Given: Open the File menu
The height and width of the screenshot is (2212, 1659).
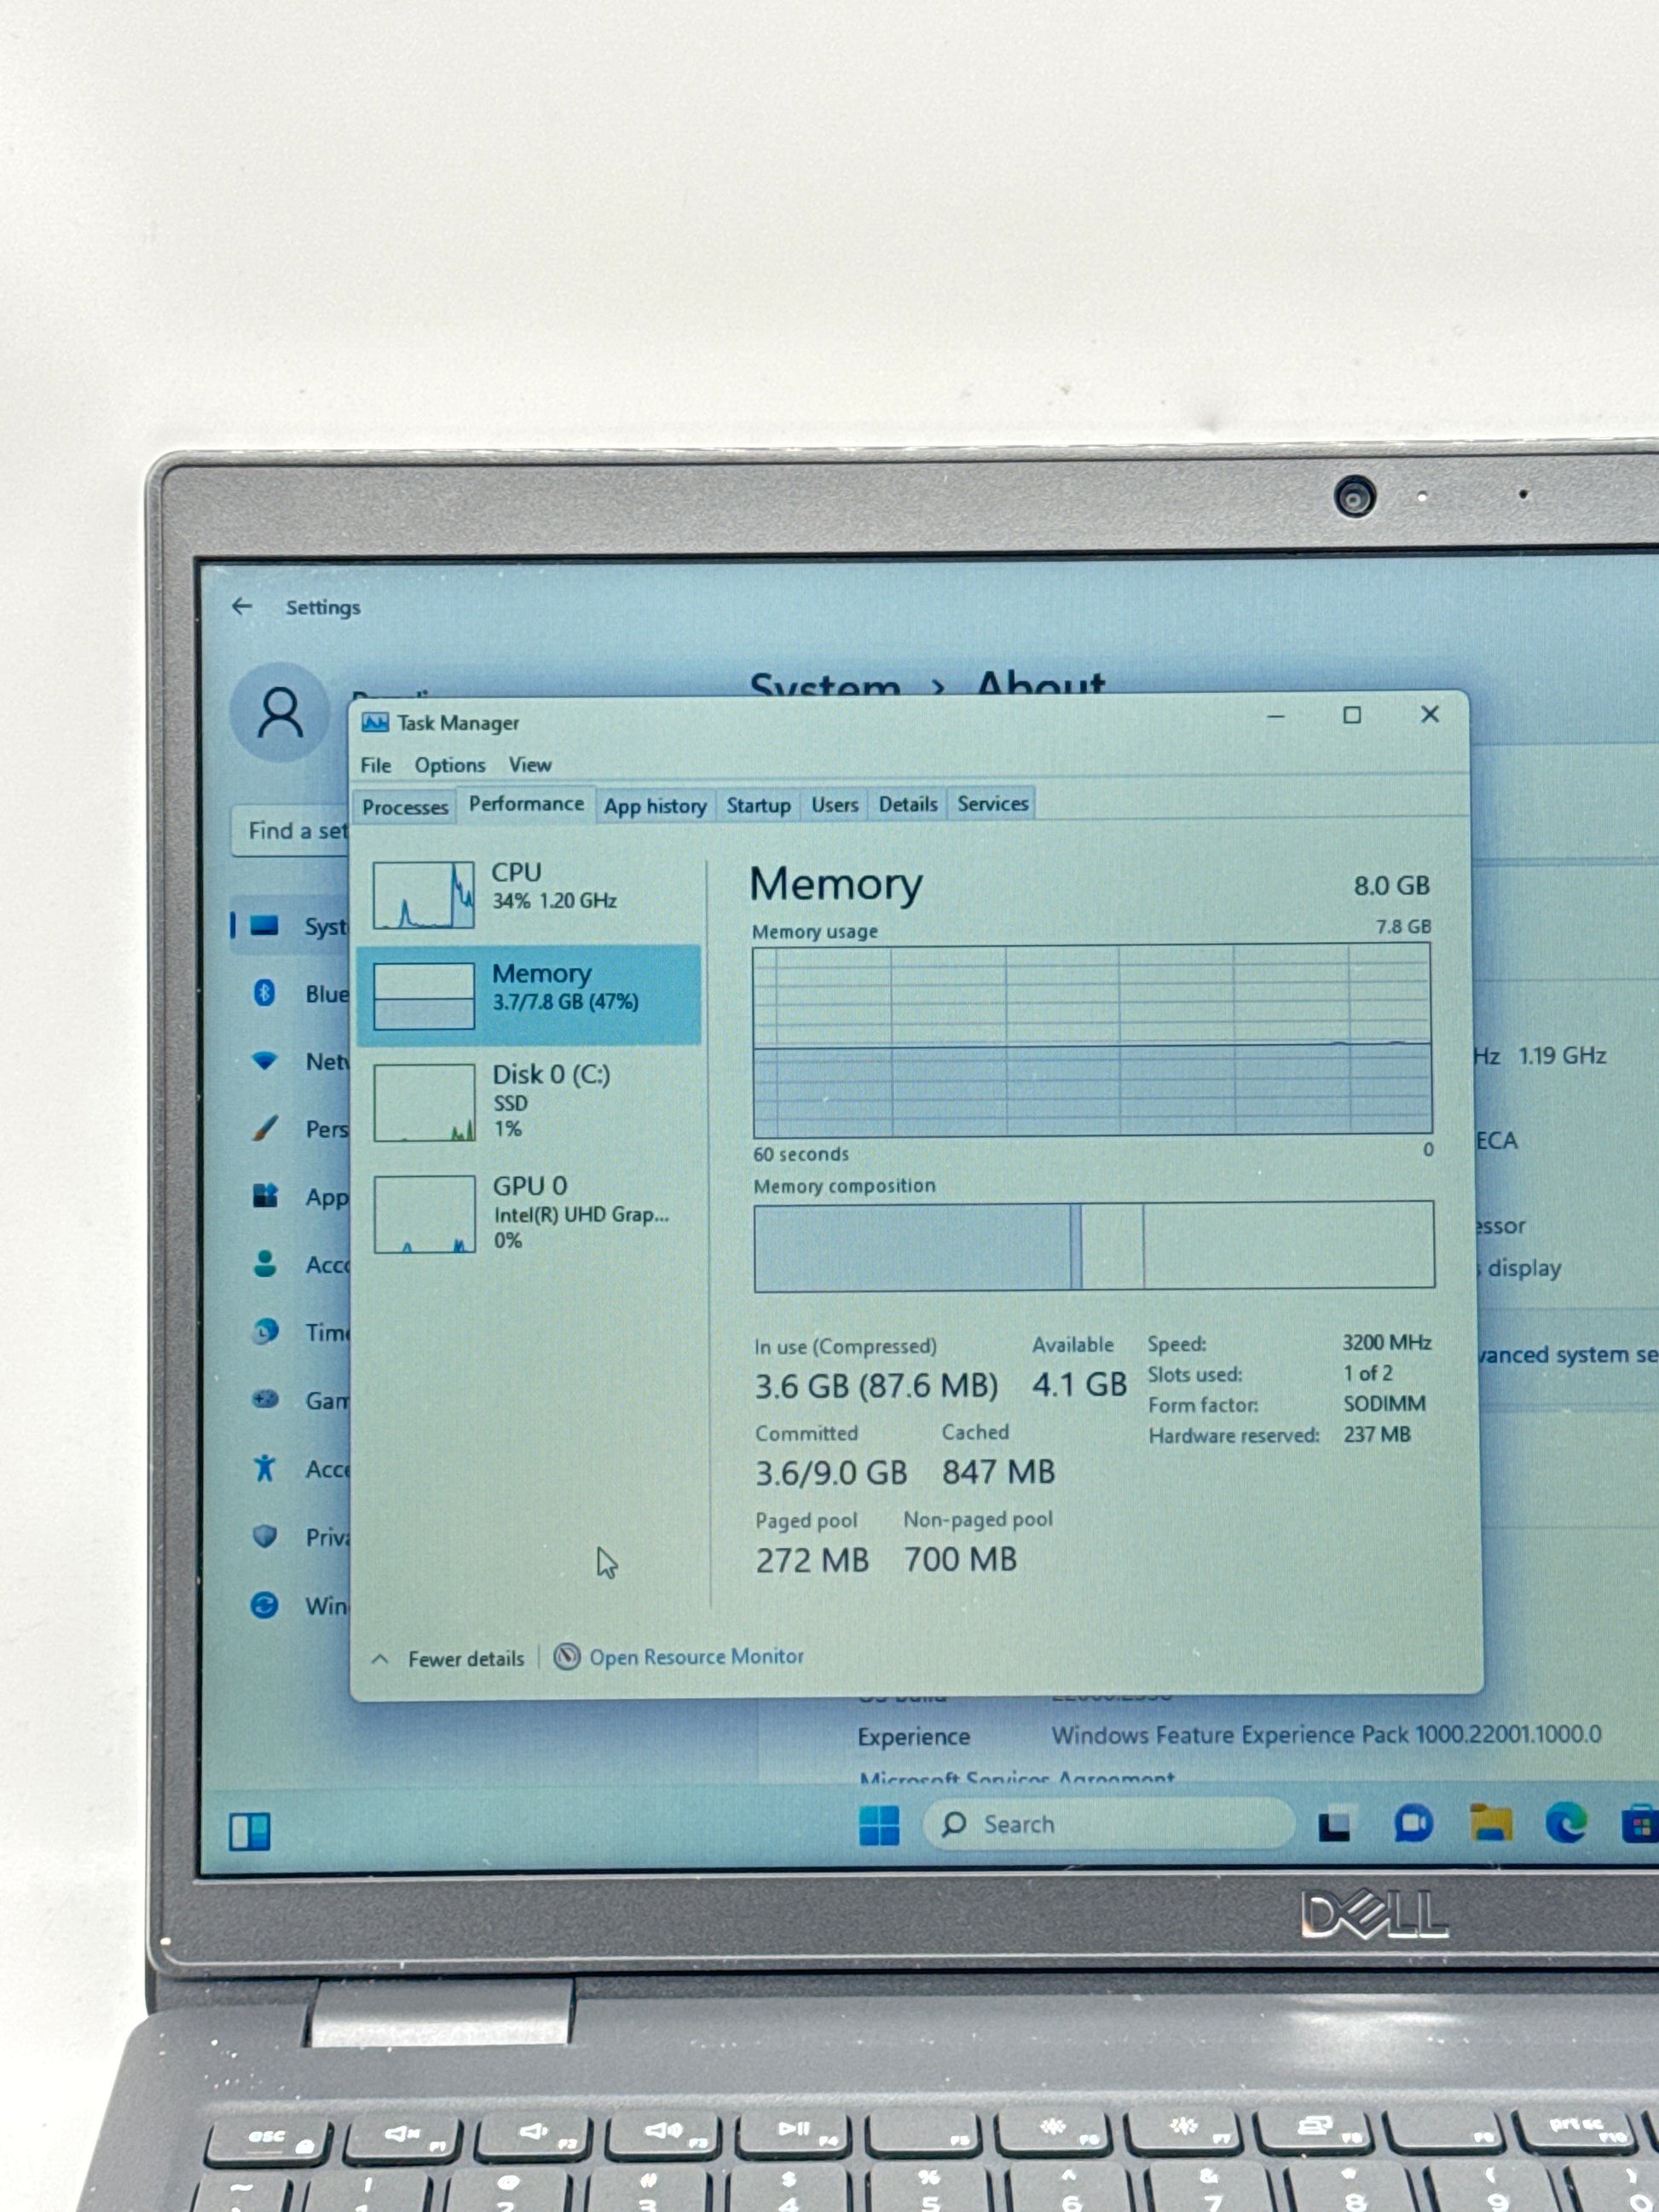Looking at the screenshot, I should pos(376,765).
